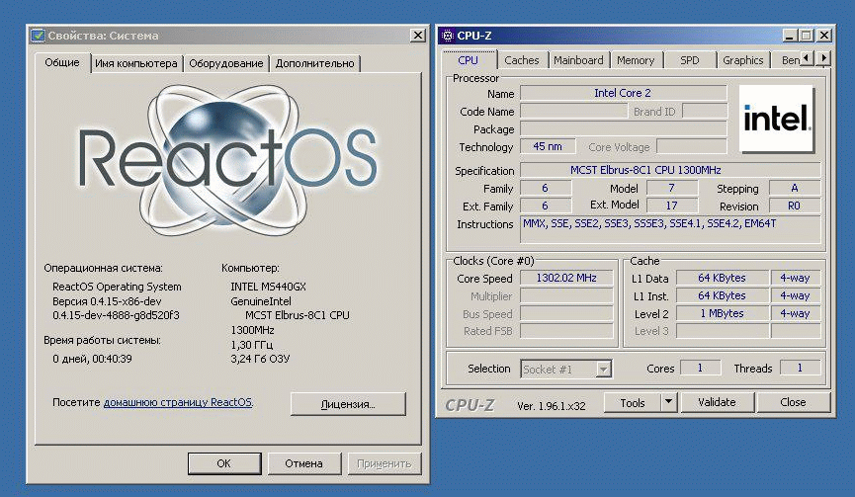Click the Revision value R0
855x497 pixels.
[795, 206]
